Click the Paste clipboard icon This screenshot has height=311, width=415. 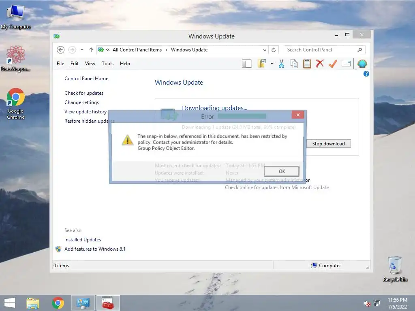tap(307, 64)
